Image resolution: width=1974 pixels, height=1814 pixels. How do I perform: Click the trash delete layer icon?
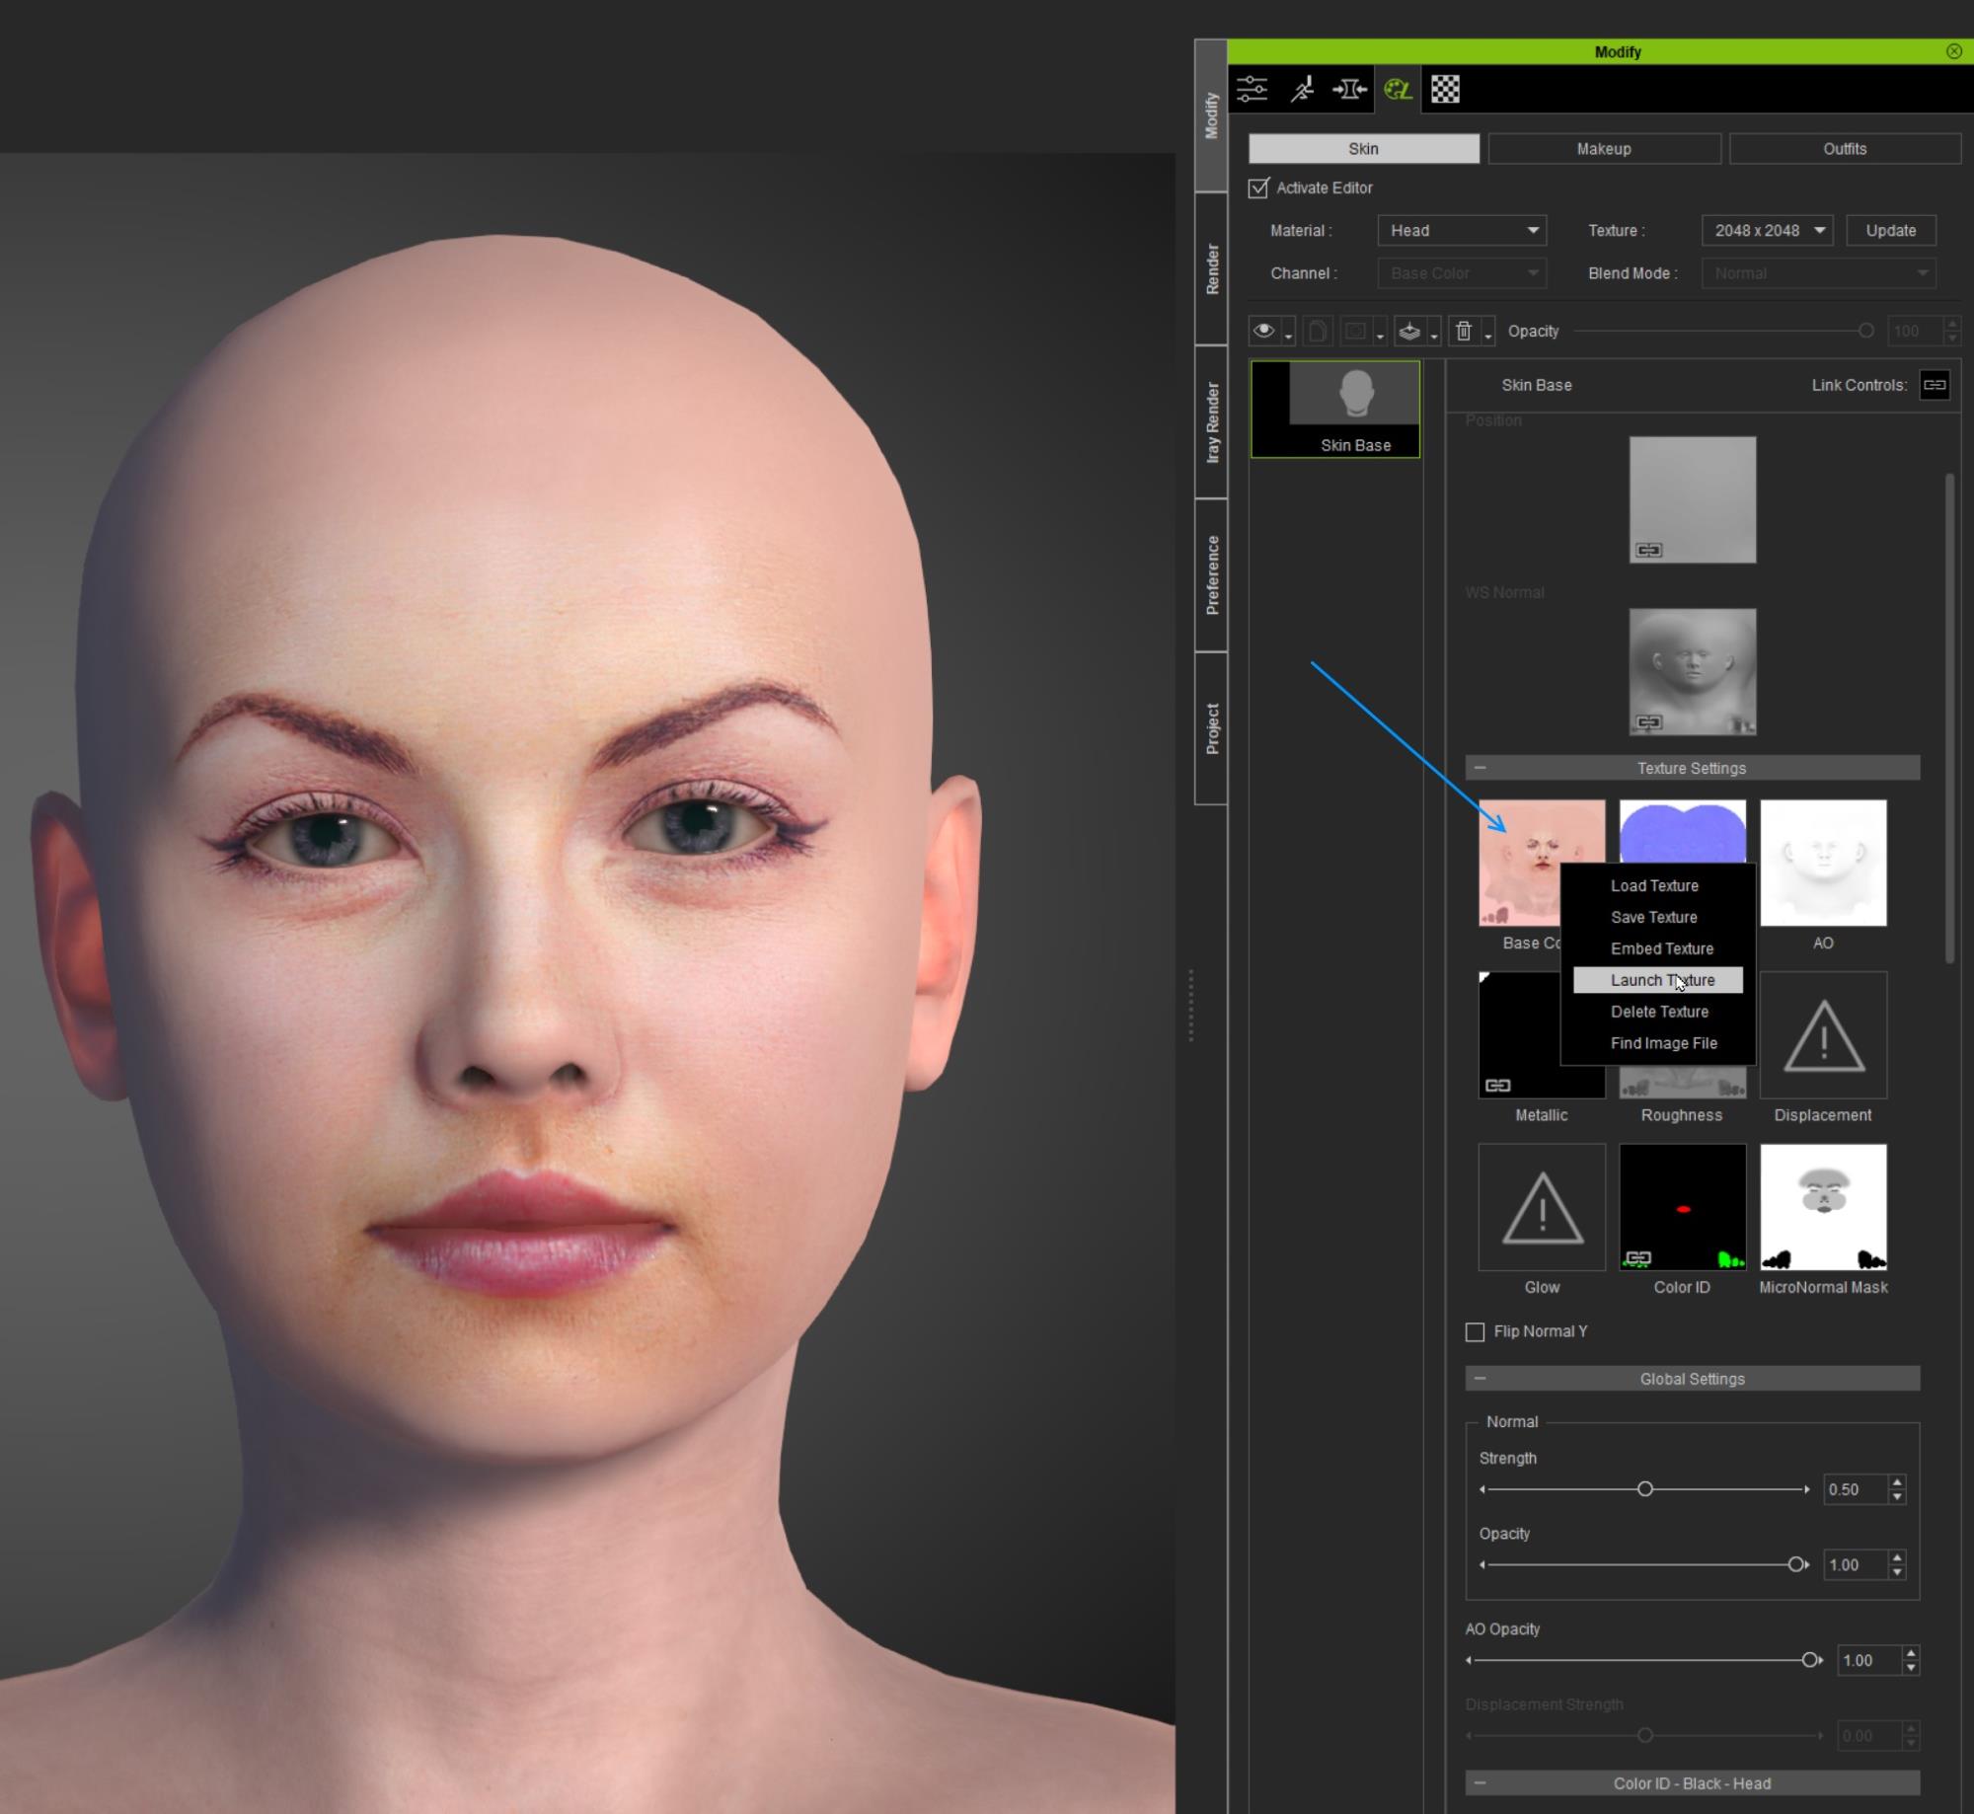coord(1464,331)
